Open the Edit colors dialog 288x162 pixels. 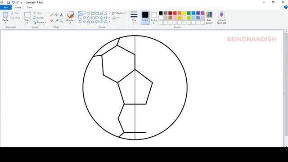209,18
